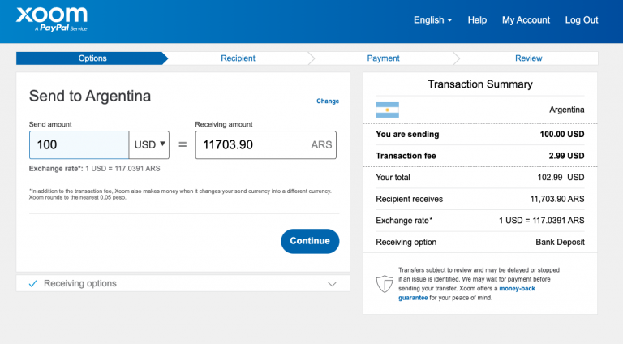Click the Recipient receives label
The height and width of the screenshot is (344, 623).
point(409,199)
